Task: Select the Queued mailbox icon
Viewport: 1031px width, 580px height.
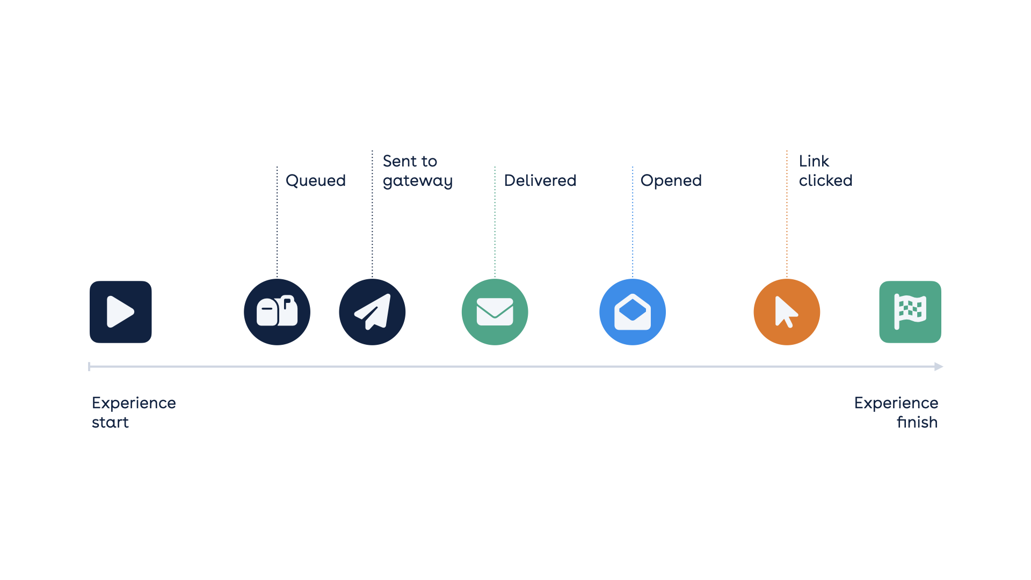Action: 277,312
